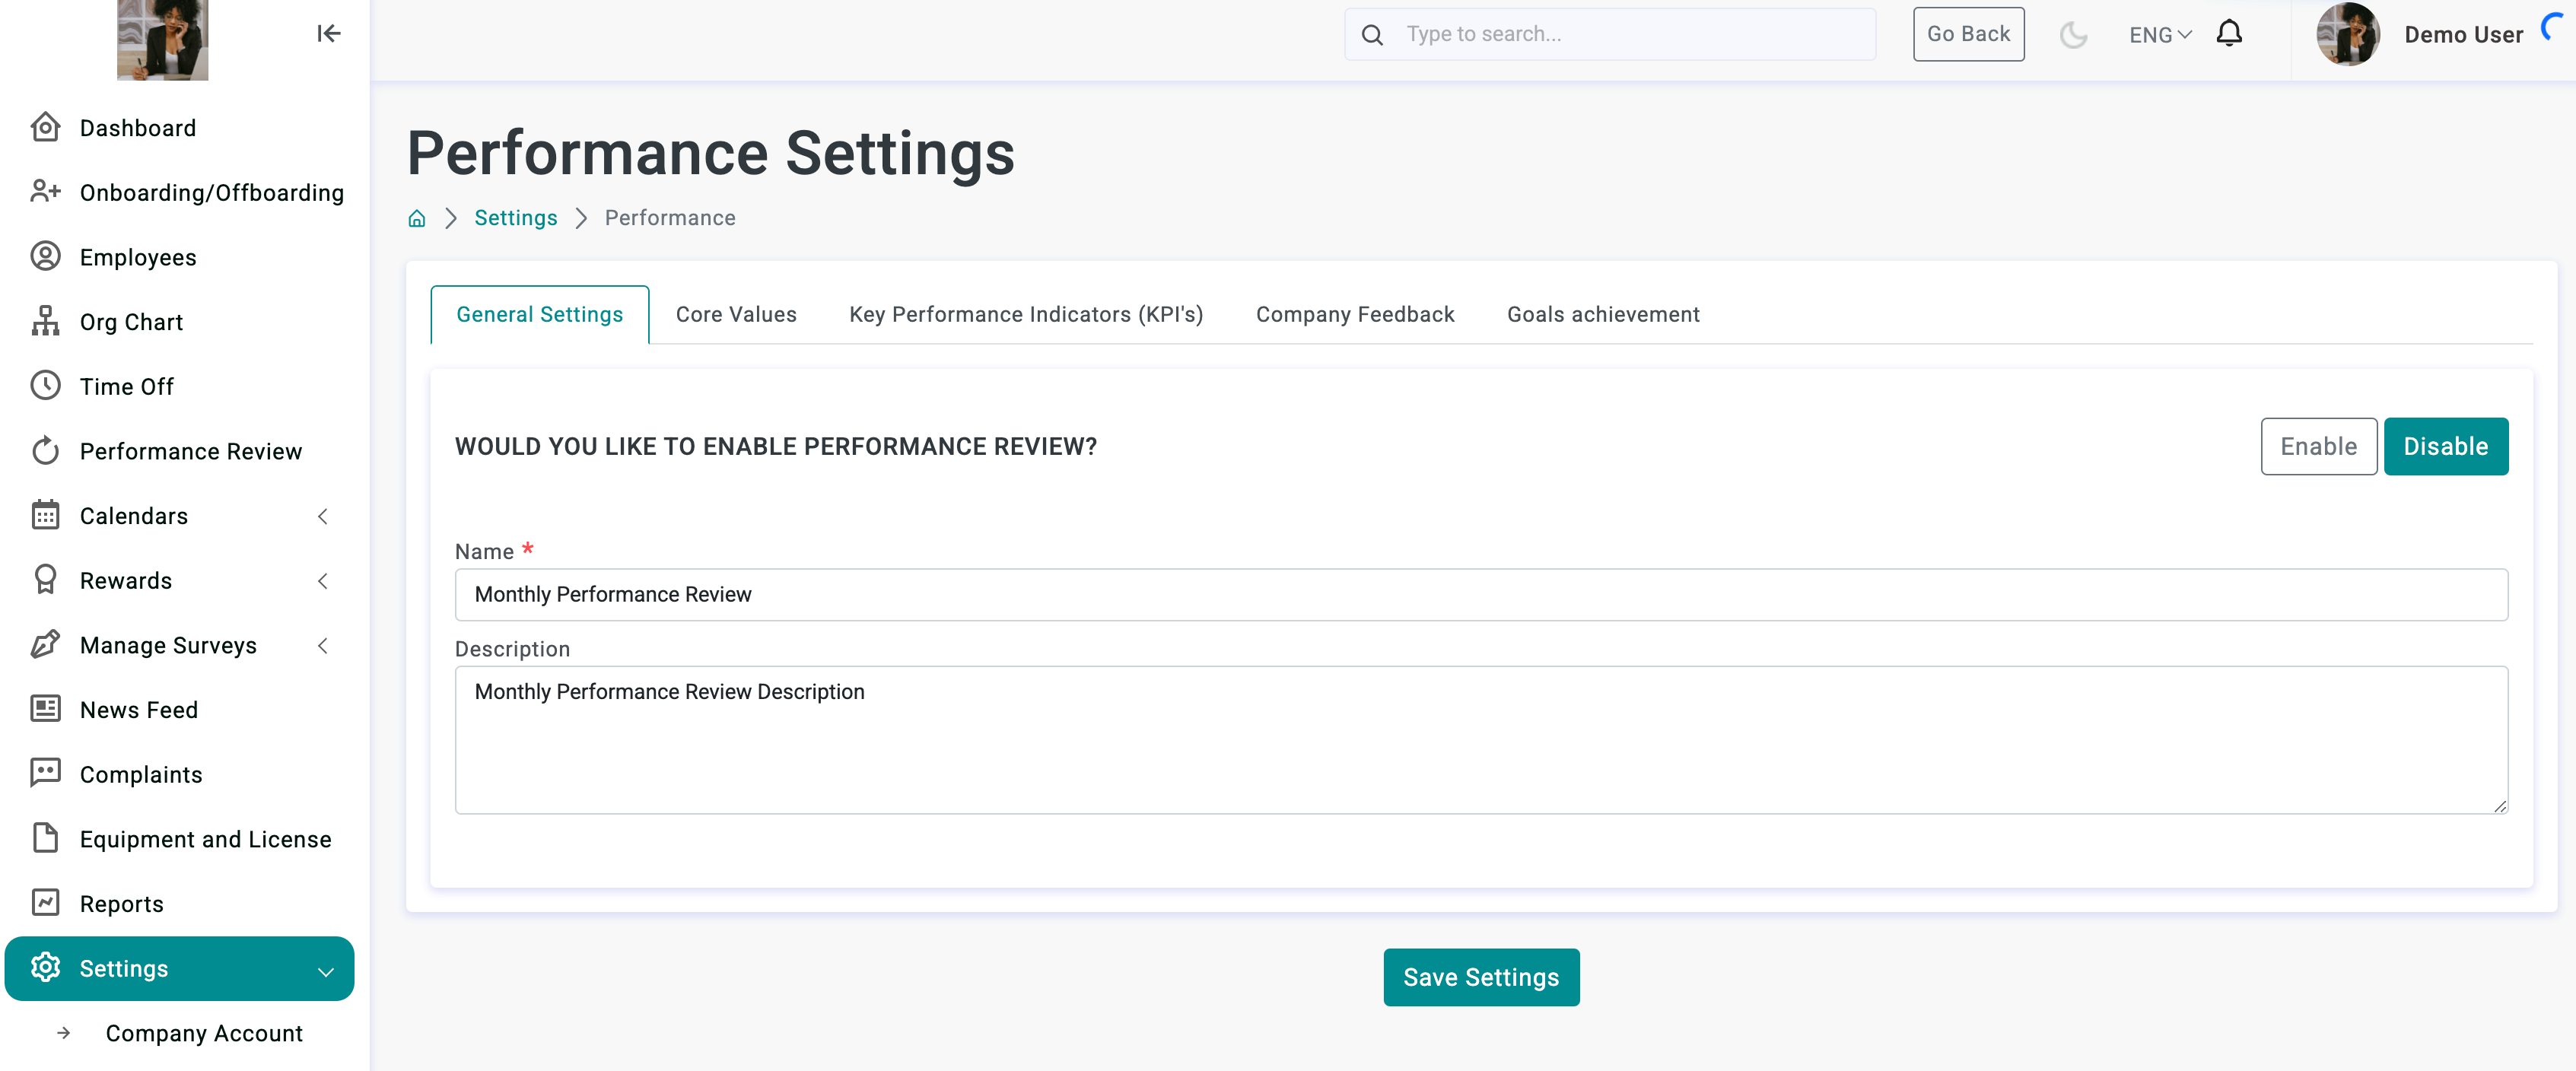Open the ENG language dropdown
2576x1071 pixels.
[x=2159, y=35]
